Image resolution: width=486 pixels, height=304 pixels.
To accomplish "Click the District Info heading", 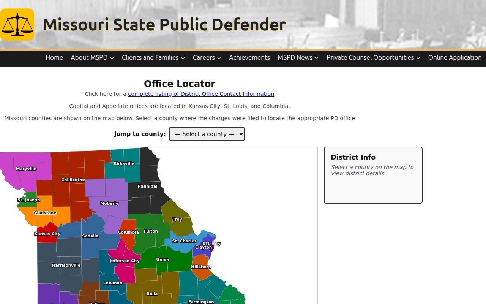I will coord(353,157).
